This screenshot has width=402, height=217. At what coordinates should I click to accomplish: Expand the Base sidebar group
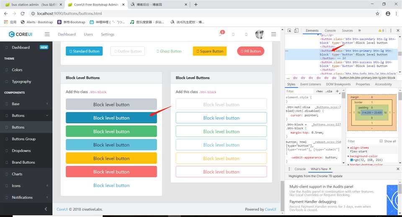[x=26, y=104]
